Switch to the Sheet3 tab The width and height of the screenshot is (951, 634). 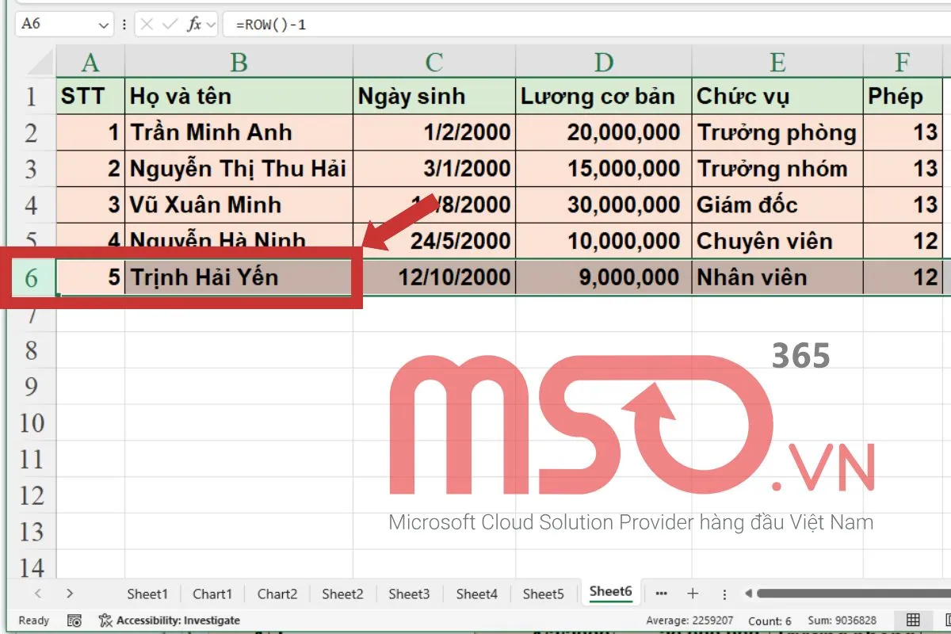tap(409, 593)
